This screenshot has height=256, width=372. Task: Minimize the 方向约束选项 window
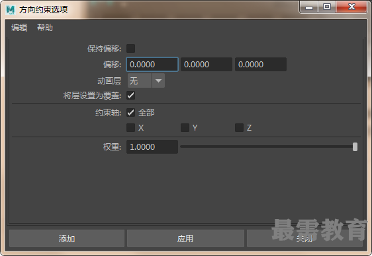pos(309,7)
